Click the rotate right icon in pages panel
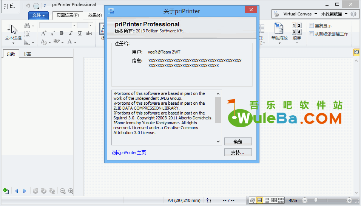 pyautogui.click(x=43, y=191)
